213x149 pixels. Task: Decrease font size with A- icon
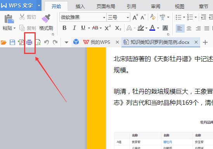[143, 17]
